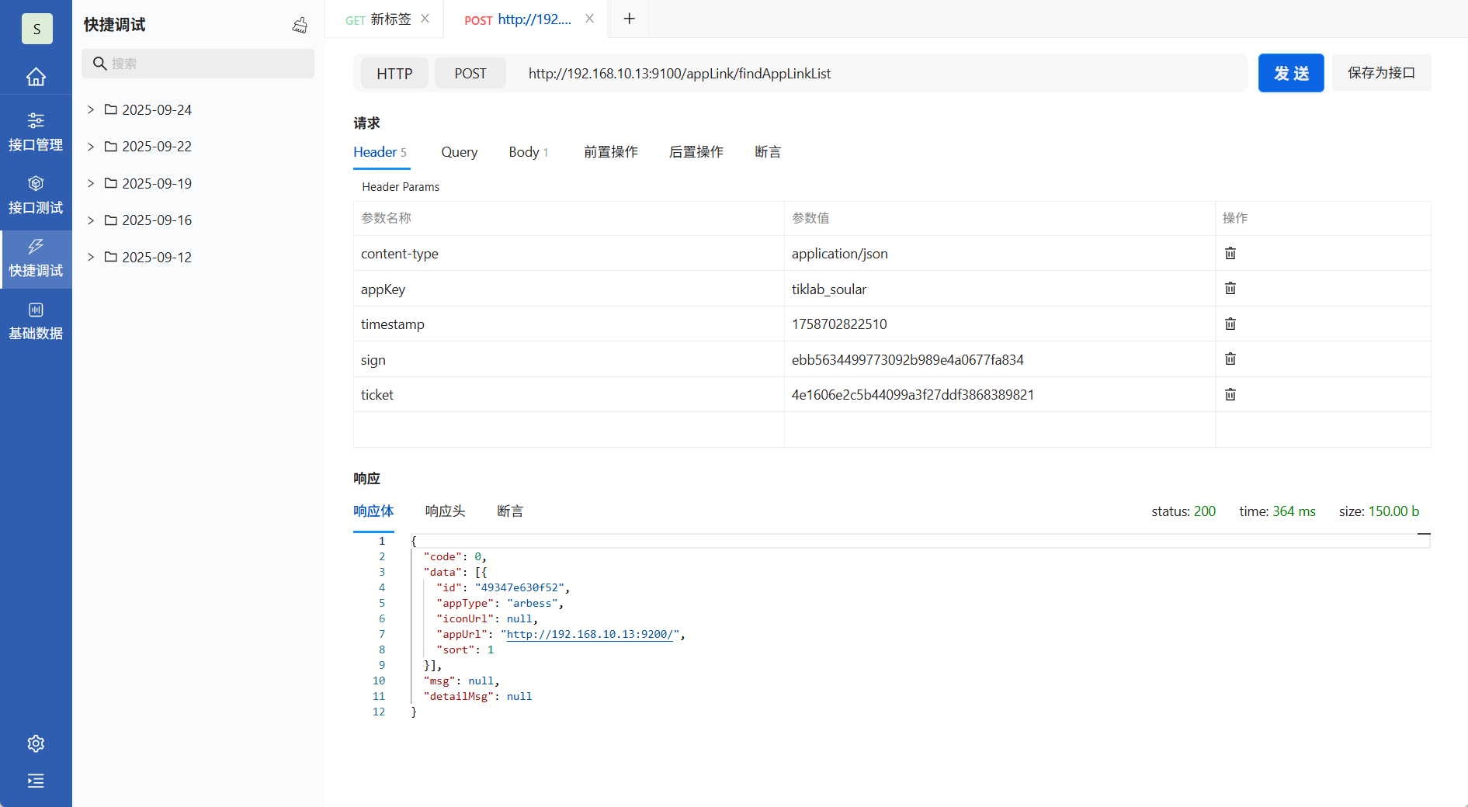Delete the ticket header row

pos(1230,394)
